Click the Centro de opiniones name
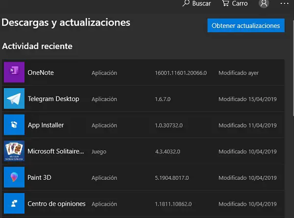This screenshot has width=294, height=218. coord(56,204)
